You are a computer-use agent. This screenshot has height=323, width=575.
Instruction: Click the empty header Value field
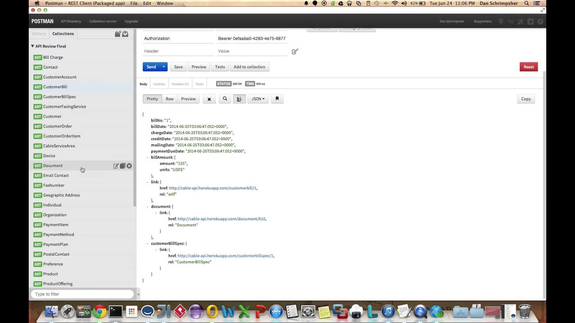(x=252, y=51)
